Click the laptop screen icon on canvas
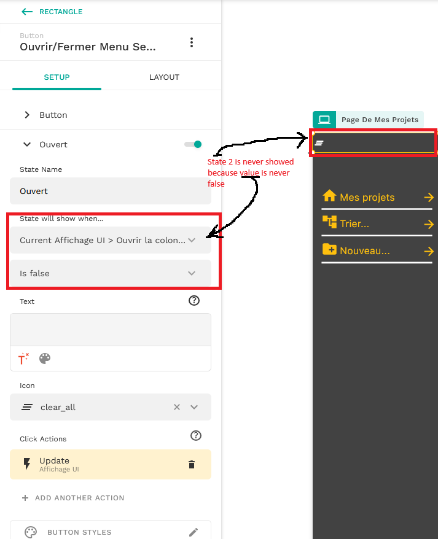438x539 pixels. pos(324,120)
